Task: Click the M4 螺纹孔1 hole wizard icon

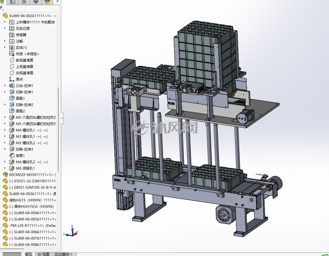Action: tap(12, 130)
